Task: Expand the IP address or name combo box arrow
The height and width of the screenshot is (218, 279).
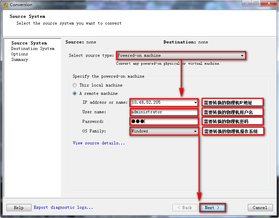Action: 195,102
